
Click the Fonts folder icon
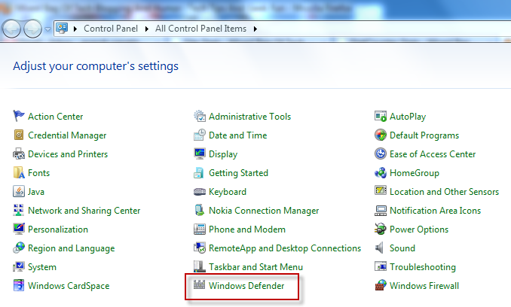coord(19,173)
